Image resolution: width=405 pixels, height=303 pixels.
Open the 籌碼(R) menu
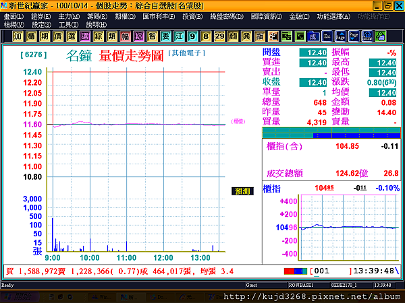click(97, 17)
